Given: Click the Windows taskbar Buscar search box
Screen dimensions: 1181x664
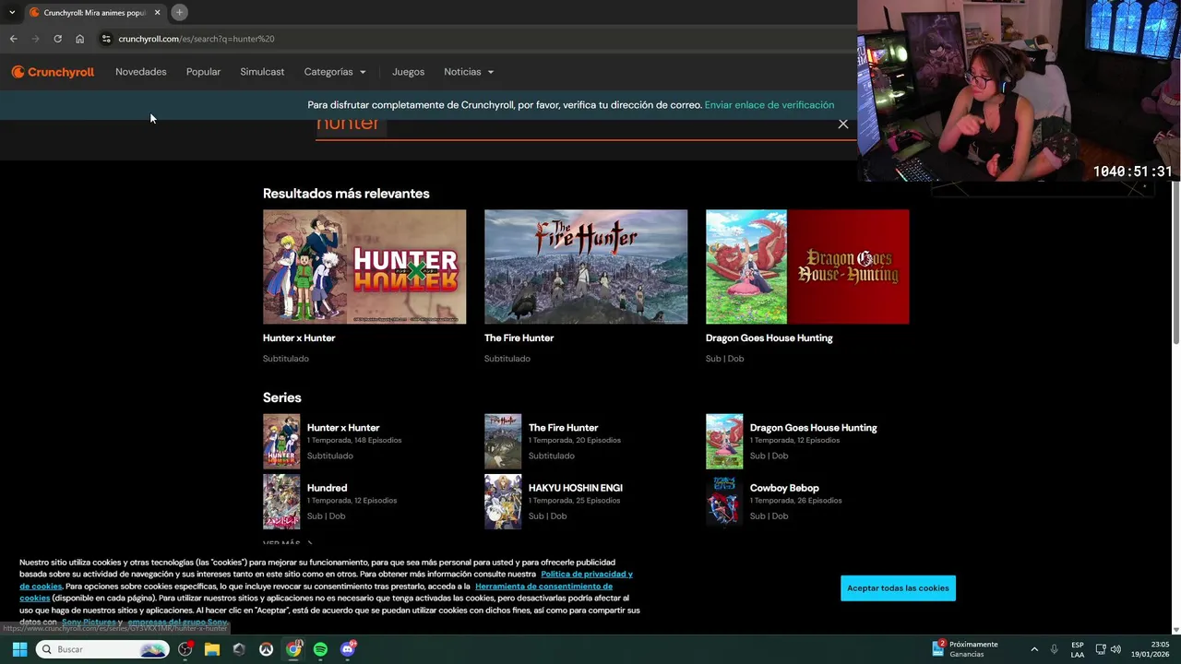Looking at the screenshot, I should pyautogui.click(x=103, y=649).
